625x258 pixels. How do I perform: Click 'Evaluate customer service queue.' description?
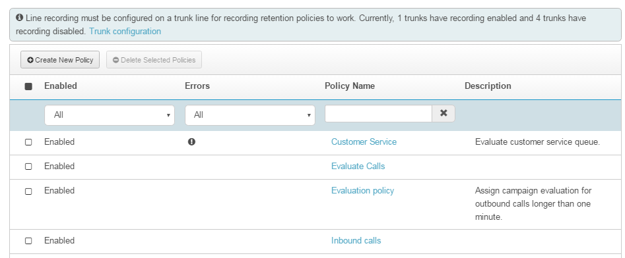tap(537, 142)
